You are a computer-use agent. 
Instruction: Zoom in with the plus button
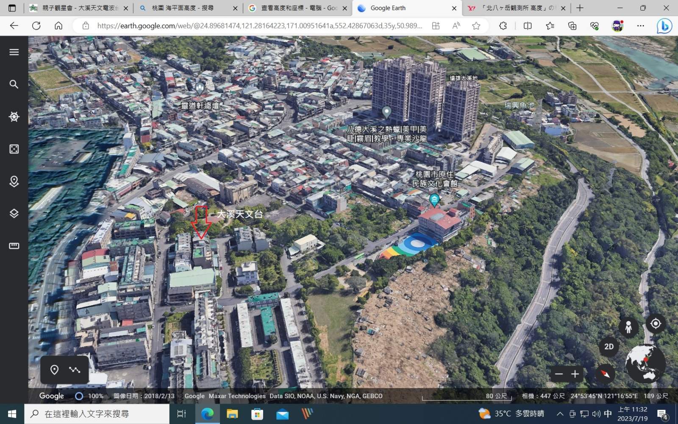pyautogui.click(x=575, y=374)
